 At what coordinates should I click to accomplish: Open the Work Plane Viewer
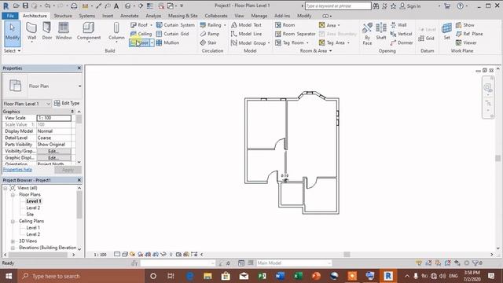pos(466,42)
